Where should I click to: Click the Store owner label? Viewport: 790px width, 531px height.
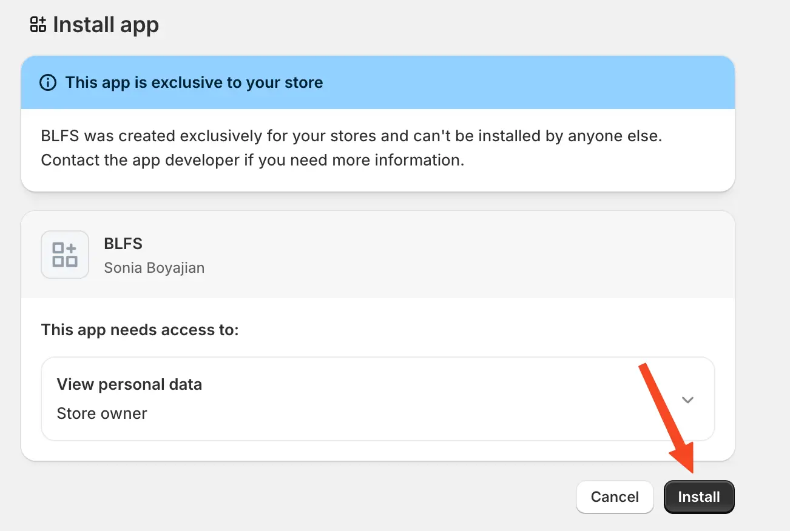tap(101, 413)
